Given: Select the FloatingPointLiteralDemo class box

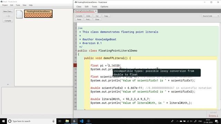Looking at the screenshot, I should pos(38,14).
